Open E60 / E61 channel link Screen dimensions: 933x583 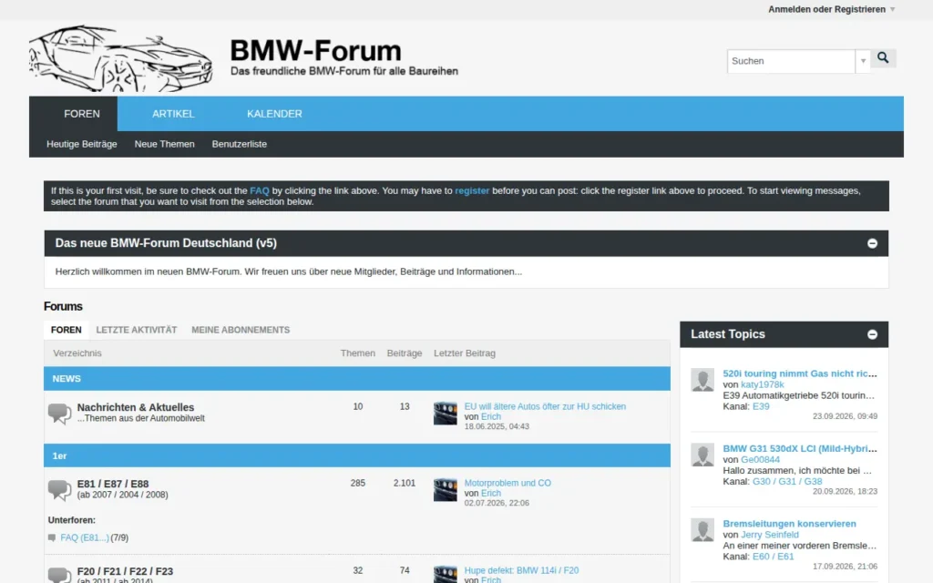(x=773, y=557)
